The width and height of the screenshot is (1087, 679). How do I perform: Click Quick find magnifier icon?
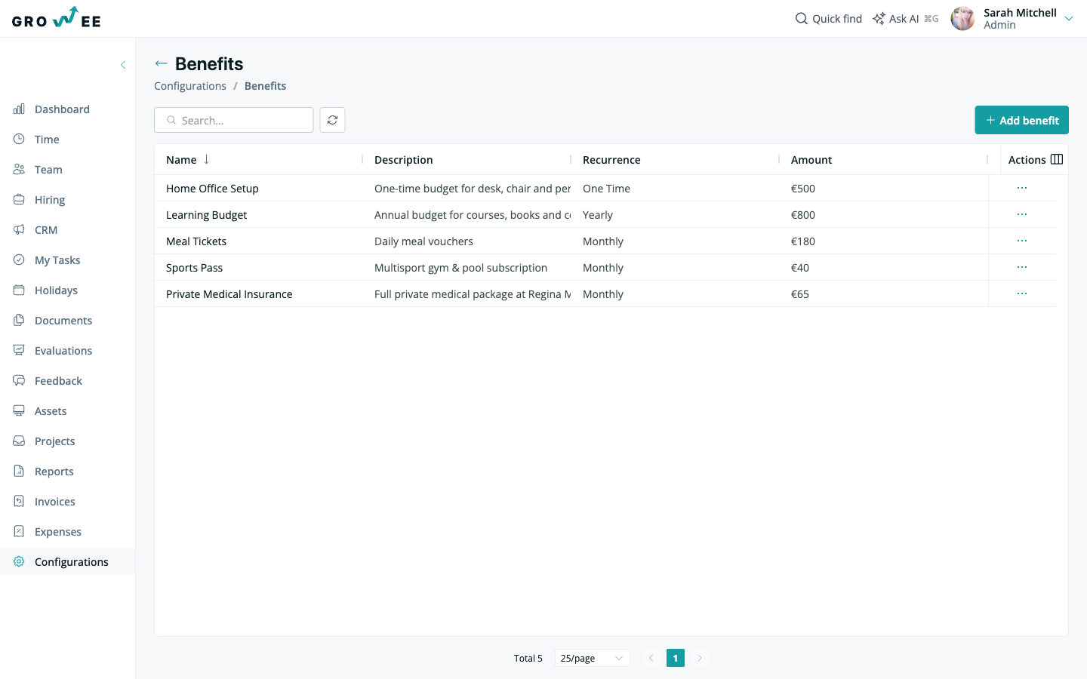802,18
